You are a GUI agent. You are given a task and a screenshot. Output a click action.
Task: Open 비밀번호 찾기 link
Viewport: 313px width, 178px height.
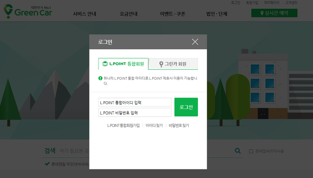179,126
